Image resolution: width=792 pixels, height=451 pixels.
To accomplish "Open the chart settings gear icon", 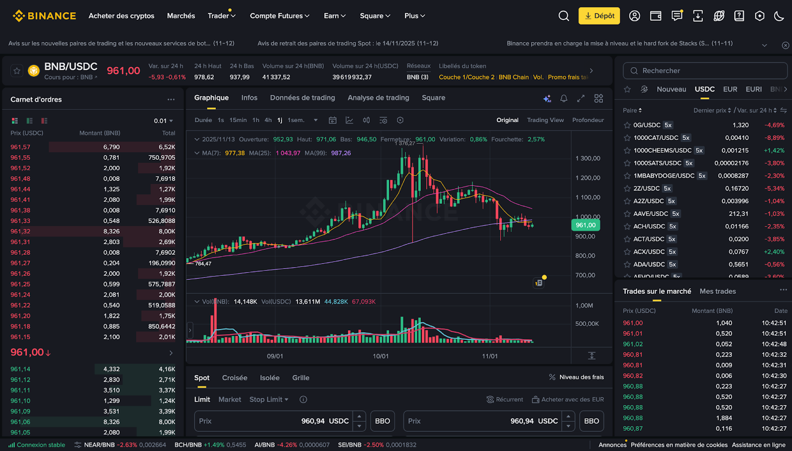I will point(400,120).
